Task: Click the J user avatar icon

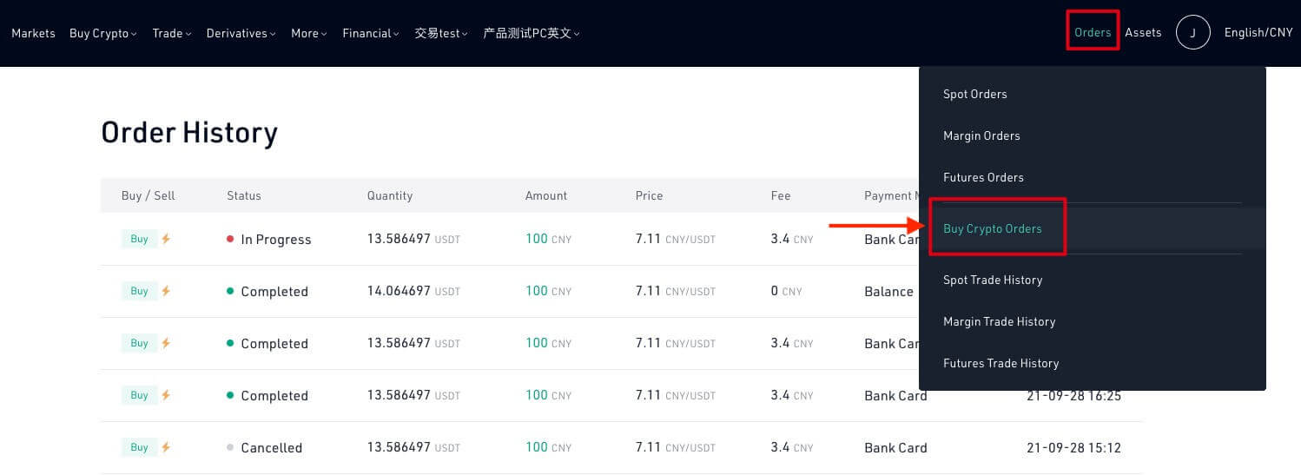Action: pyautogui.click(x=1192, y=33)
